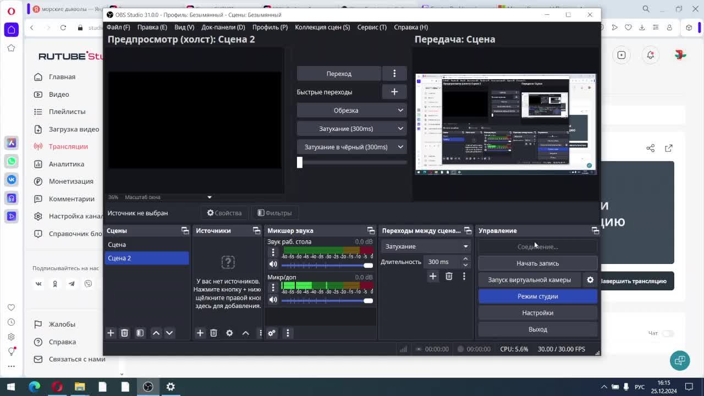Increase transition duration with up arrow

[465, 258]
